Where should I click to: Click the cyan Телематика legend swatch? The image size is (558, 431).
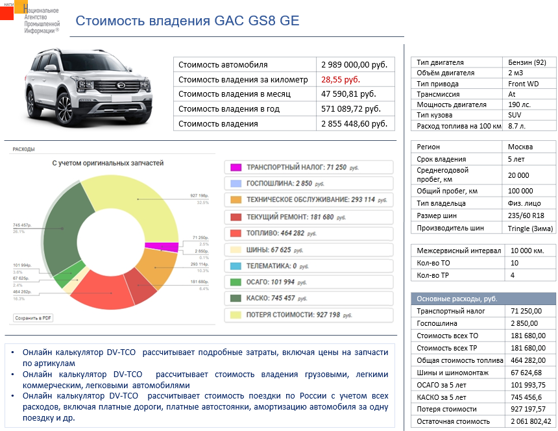pyautogui.click(x=236, y=266)
